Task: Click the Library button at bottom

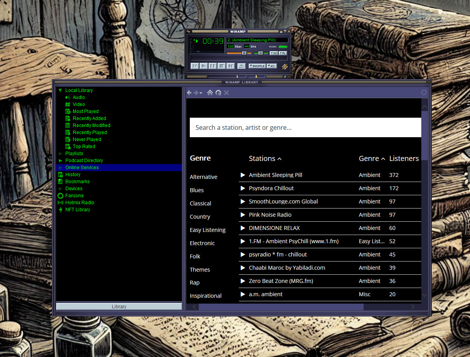Action: [119, 307]
